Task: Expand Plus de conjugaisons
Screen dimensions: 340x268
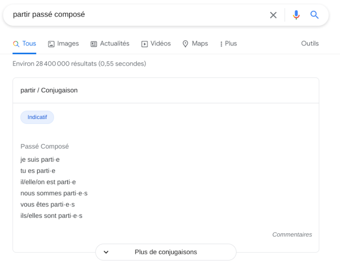Action: 166,252
